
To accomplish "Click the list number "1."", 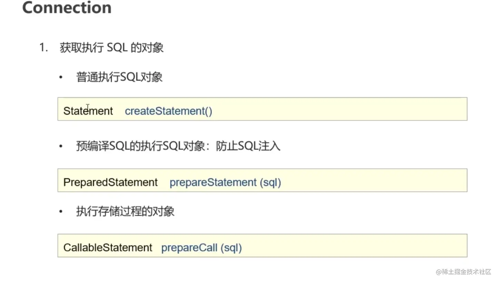I will pyautogui.click(x=43, y=48).
